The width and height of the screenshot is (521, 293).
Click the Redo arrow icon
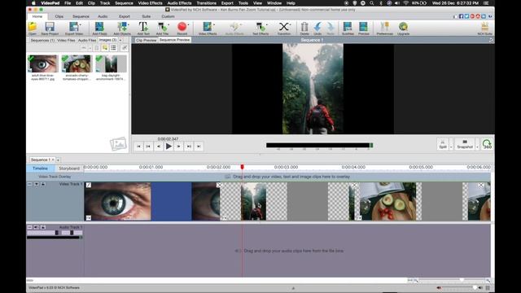pos(331,28)
